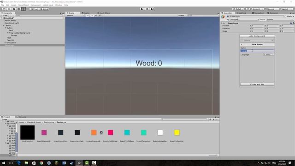The image size is (295, 166).
Task: Open Chrome from the taskbar
Action: point(41,163)
